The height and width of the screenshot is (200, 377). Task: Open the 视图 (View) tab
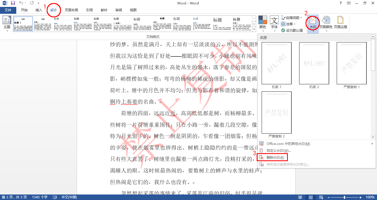coord(133,10)
